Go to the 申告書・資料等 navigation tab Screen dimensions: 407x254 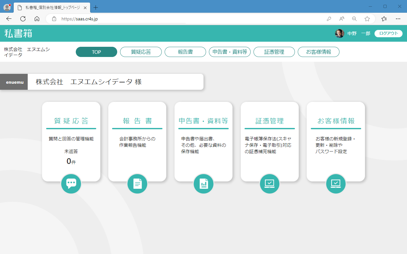(230, 52)
